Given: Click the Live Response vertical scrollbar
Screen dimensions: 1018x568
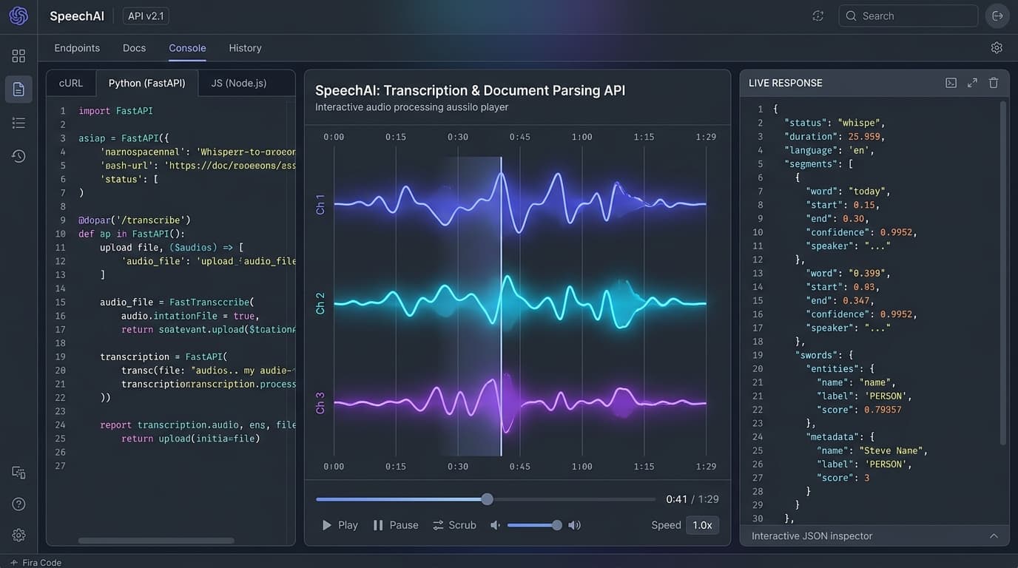Looking at the screenshot, I should [1003, 273].
